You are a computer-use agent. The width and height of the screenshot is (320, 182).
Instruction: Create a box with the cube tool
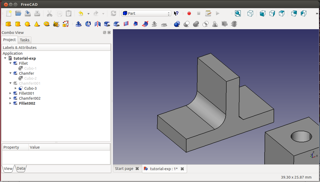point(8,24)
